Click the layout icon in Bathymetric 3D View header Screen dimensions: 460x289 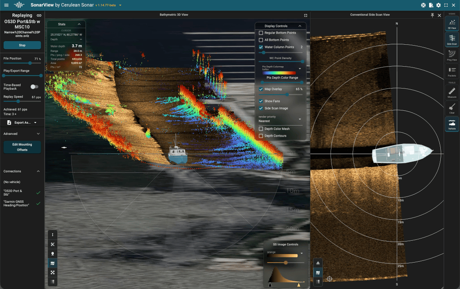(305, 15)
